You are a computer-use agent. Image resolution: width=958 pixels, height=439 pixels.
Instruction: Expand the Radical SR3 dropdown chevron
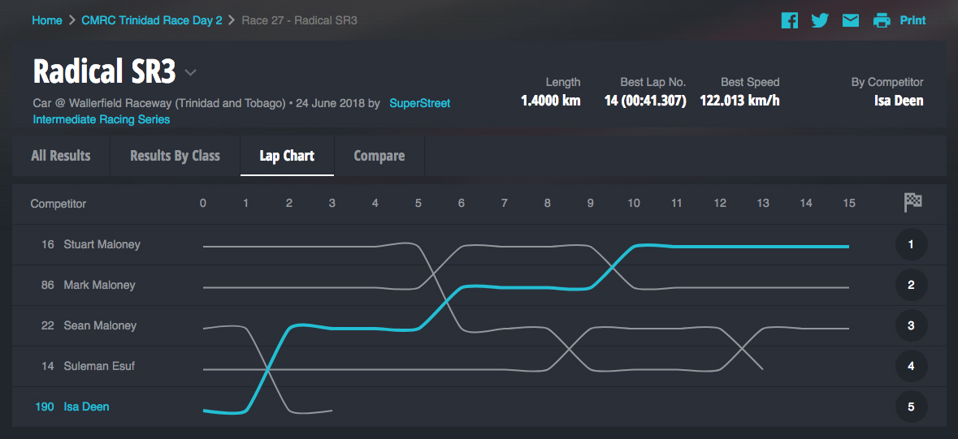190,73
